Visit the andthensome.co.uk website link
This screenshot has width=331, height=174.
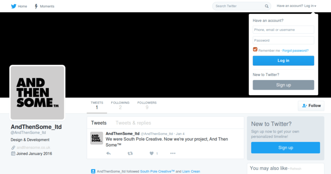point(34,147)
